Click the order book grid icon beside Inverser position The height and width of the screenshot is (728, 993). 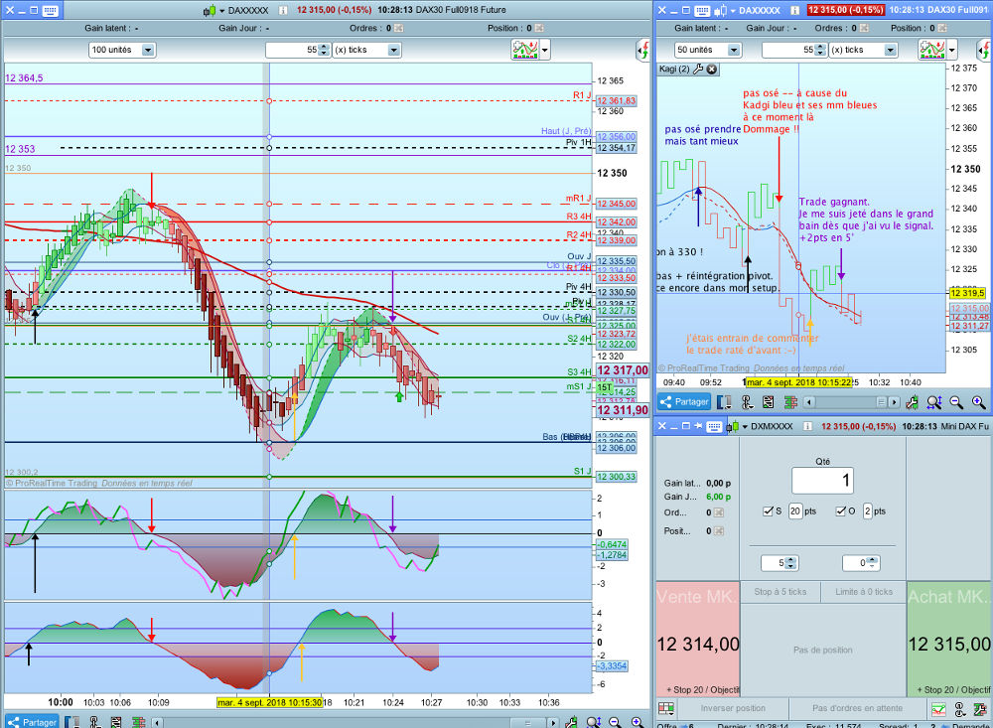click(666, 709)
